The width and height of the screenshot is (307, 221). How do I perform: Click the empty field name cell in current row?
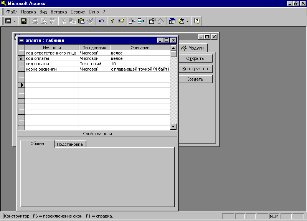pyautogui.click(x=52, y=85)
